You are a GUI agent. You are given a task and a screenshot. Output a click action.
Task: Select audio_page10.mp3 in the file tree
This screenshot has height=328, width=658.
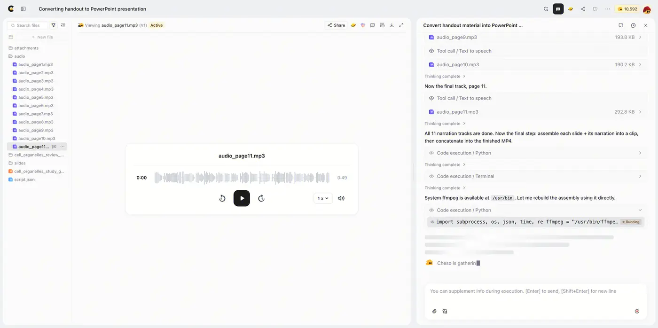coord(38,139)
